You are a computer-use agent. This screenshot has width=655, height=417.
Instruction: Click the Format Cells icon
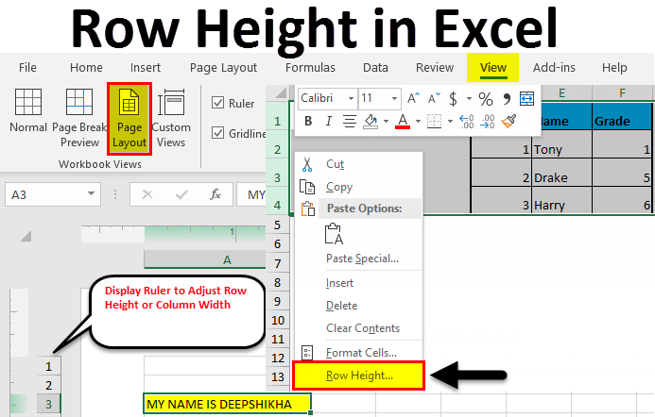coord(307,353)
